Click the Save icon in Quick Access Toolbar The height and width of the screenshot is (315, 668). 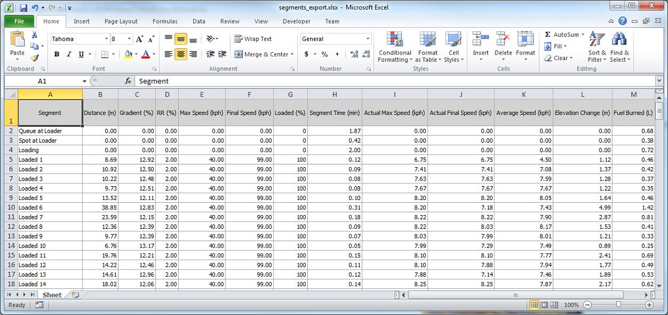click(x=23, y=8)
